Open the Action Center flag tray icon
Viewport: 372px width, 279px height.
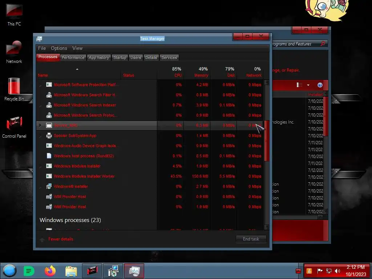click(320, 271)
